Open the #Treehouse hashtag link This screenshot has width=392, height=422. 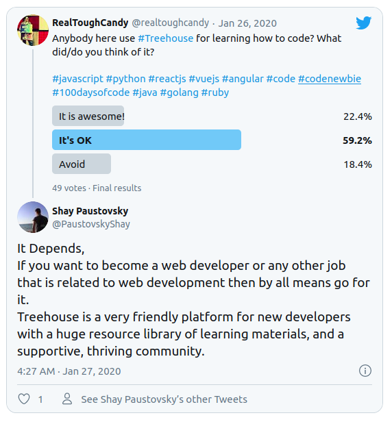click(x=166, y=38)
